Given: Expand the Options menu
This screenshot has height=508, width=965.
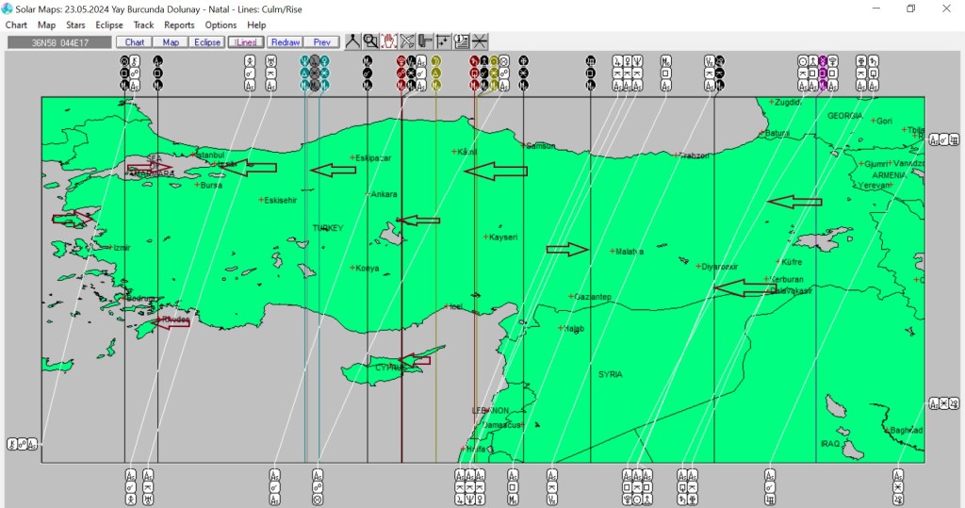Looking at the screenshot, I should point(221,25).
